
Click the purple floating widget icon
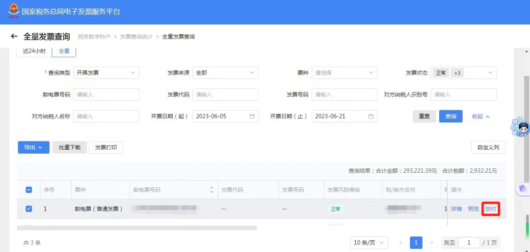pos(523,188)
